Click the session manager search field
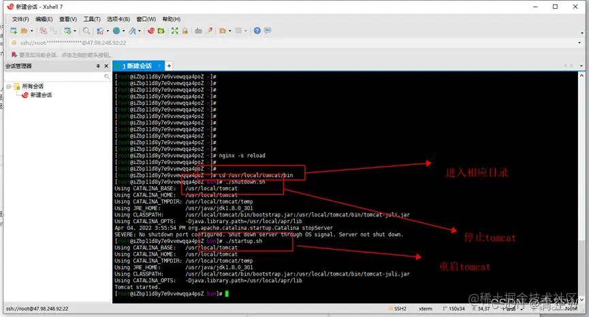Screen dimensions: 589x317 point(54,77)
